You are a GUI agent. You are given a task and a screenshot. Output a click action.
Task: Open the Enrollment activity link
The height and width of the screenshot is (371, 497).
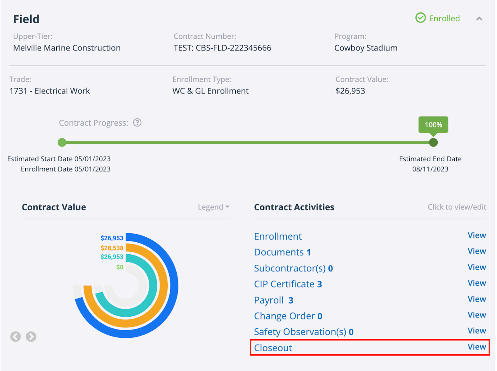point(278,236)
